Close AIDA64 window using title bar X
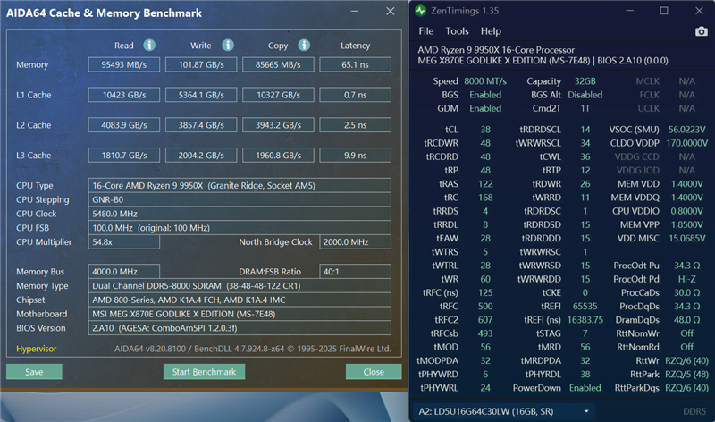The width and height of the screenshot is (715, 422). pyautogui.click(x=390, y=12)
